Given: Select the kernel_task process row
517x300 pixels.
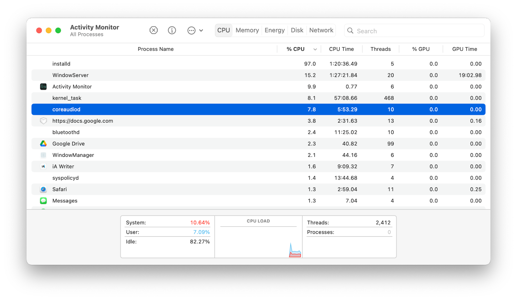Looking at the screenshot, I should coord(258,98).
